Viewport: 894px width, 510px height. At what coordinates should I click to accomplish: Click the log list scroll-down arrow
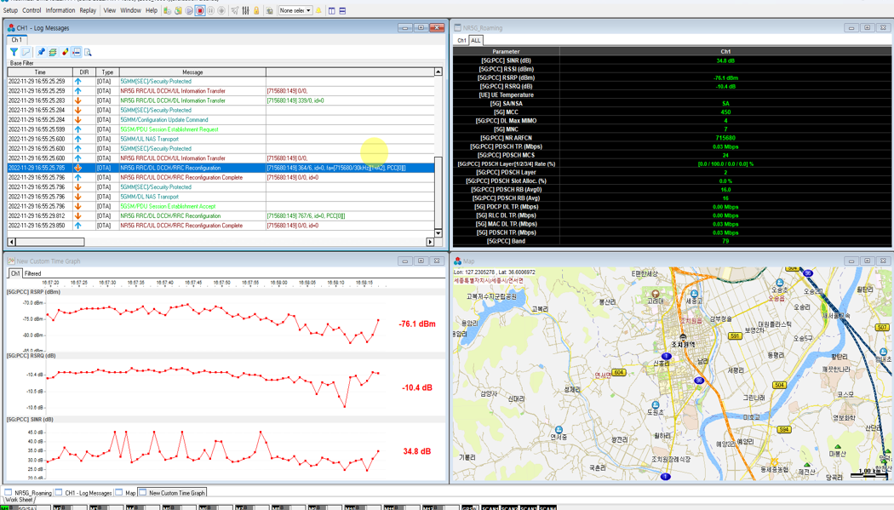click(x=438, y=232)
